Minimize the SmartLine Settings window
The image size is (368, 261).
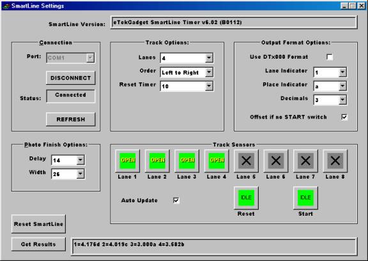(344, 6)
